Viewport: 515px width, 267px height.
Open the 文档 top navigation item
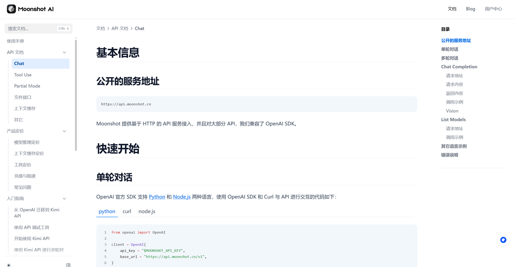[x=452, y=9]
